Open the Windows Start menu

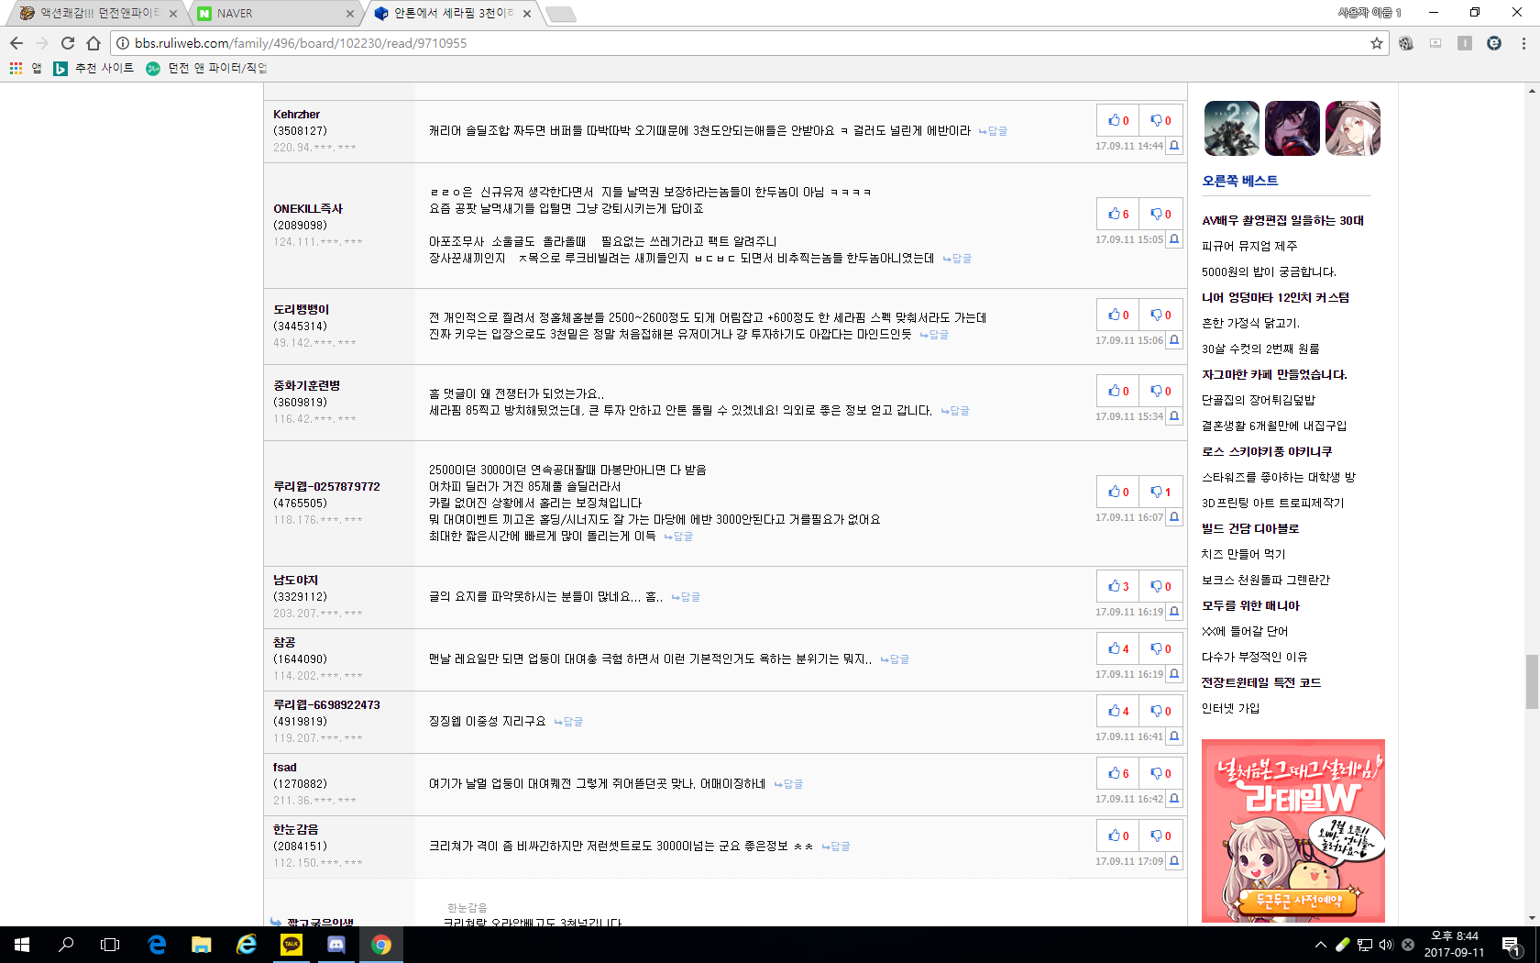click(22, 944)
